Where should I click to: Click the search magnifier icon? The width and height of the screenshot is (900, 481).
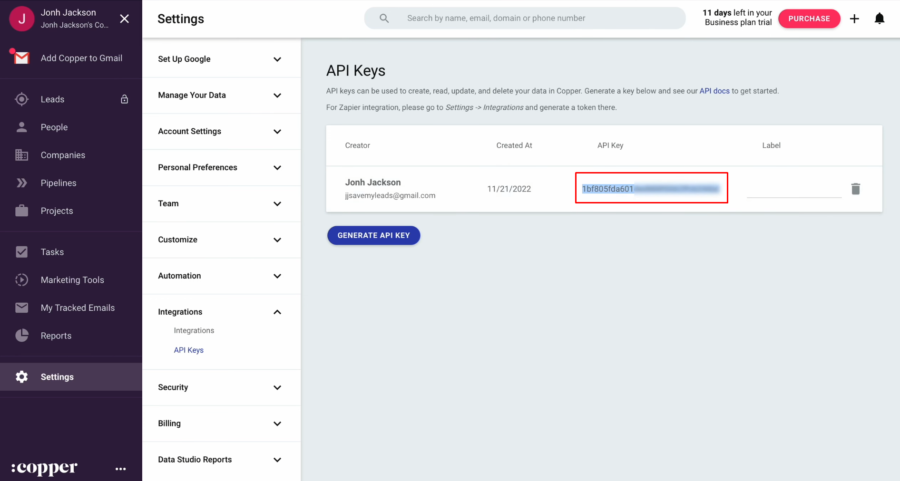click(384, 18)
